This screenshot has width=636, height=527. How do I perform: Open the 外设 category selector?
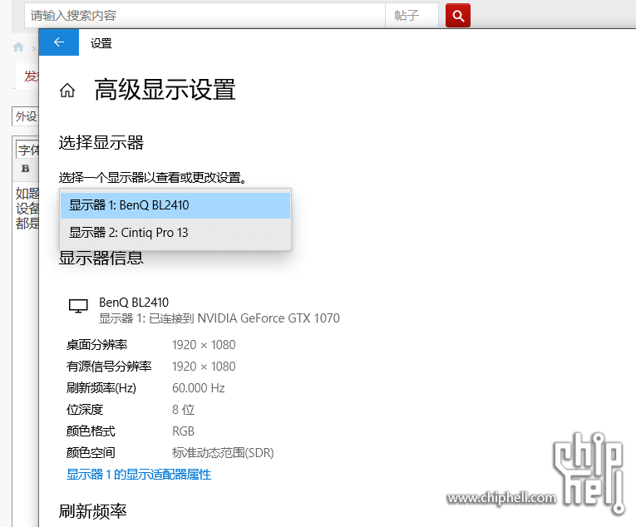click(26, 116)
